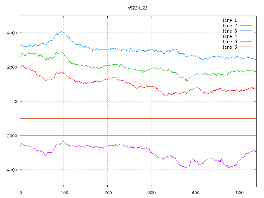
Task: Select the 'line 1' legend label
Action: coord(229,20)
